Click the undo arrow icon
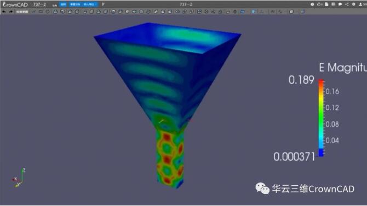The image size is (367, 206). coord(4,11)
